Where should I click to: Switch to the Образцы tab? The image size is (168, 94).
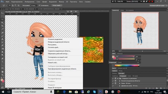point(120,54)
